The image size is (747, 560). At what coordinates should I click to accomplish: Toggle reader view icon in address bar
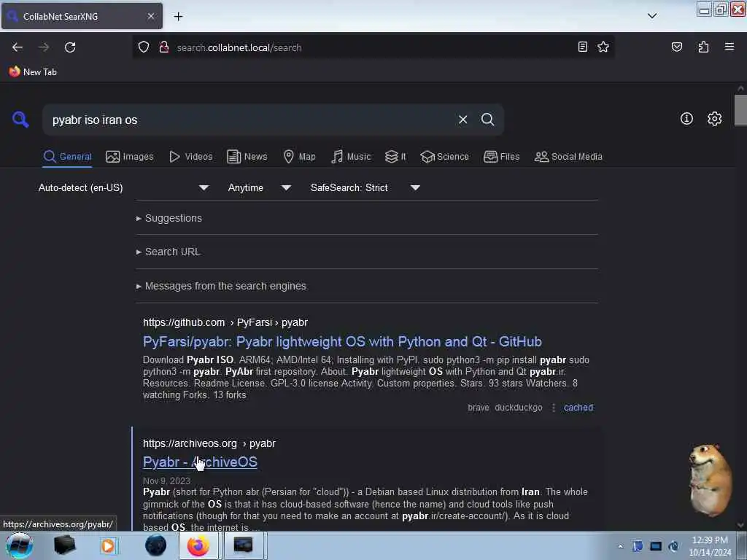582,47
